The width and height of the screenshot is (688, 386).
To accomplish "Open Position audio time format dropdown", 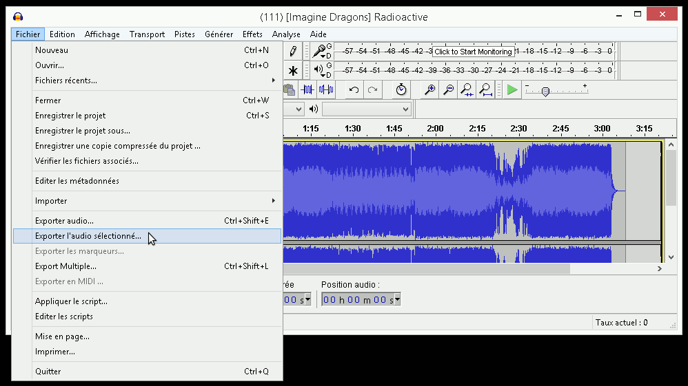I will point(397,300).
